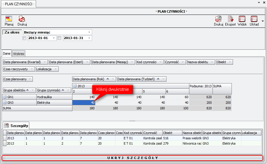Screen dimensions: 267x164
Task: Open the Widok view icon
Action: [242, 19]
